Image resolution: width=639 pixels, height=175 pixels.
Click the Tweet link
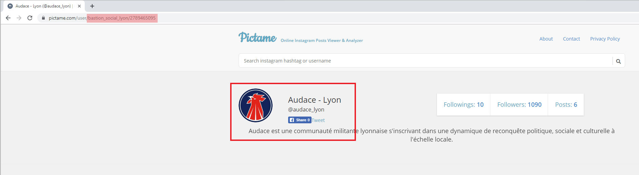[318, 120]
